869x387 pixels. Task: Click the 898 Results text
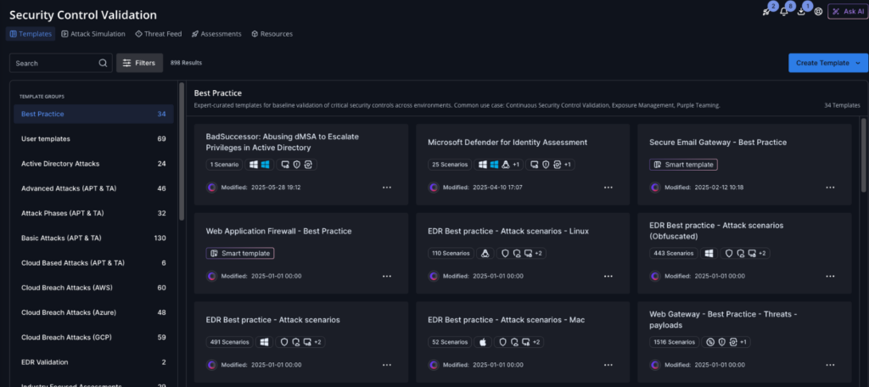[x=186, y=63]
